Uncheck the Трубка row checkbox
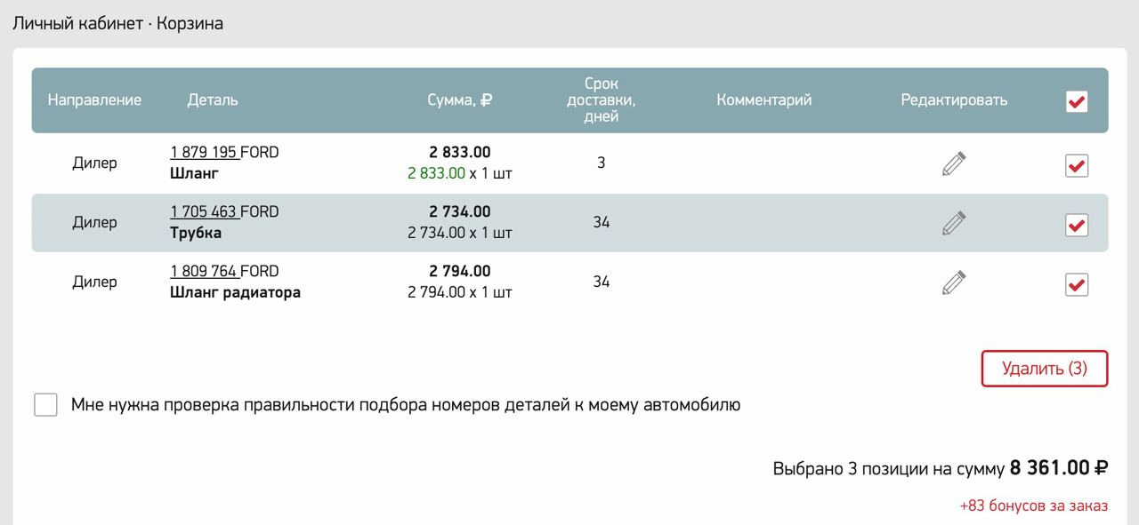This screenshot has width=1139, height=525. pos(1077,225)
